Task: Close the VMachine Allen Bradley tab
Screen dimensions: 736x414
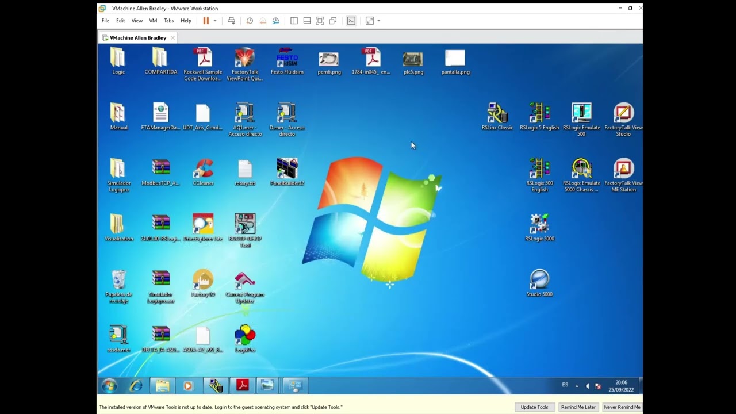Action: (x=172, y=38)
